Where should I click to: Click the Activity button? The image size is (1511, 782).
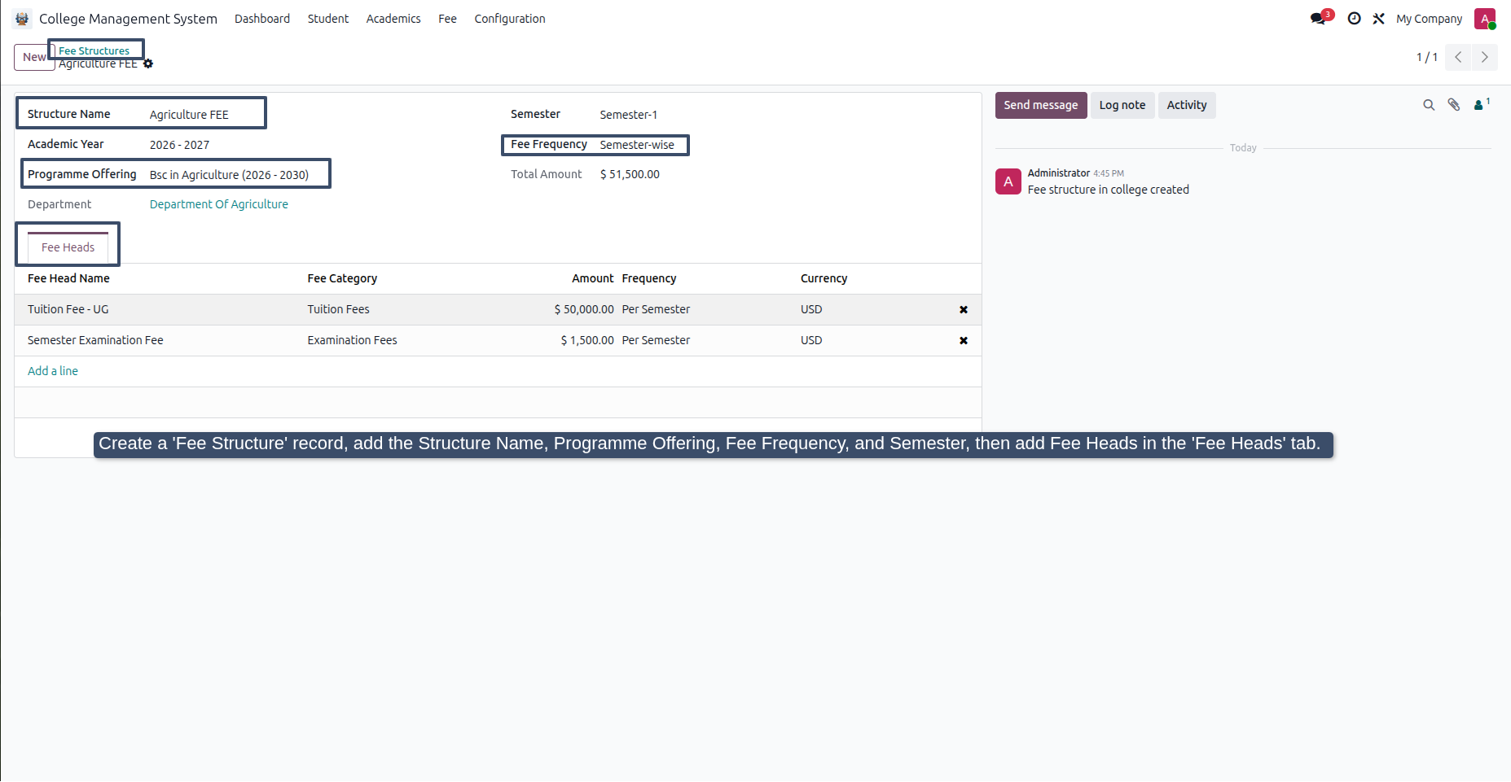[1187, 105]
